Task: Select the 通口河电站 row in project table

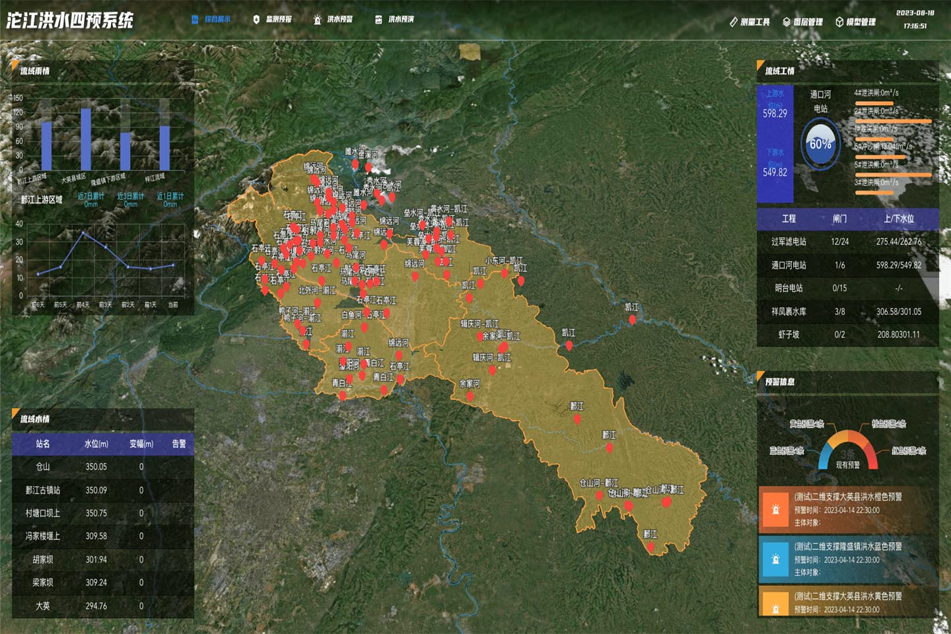Action: coord(847,265)
